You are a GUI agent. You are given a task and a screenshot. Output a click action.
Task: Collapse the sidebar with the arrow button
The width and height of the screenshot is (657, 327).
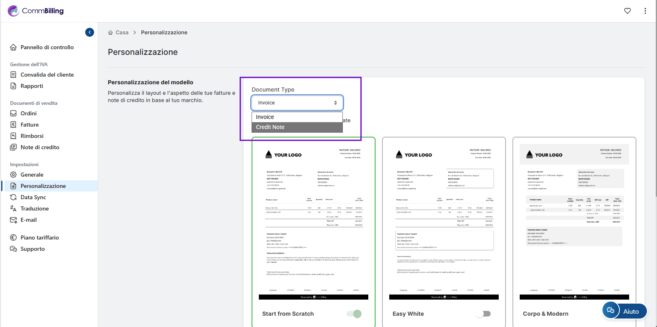[90, 32]
